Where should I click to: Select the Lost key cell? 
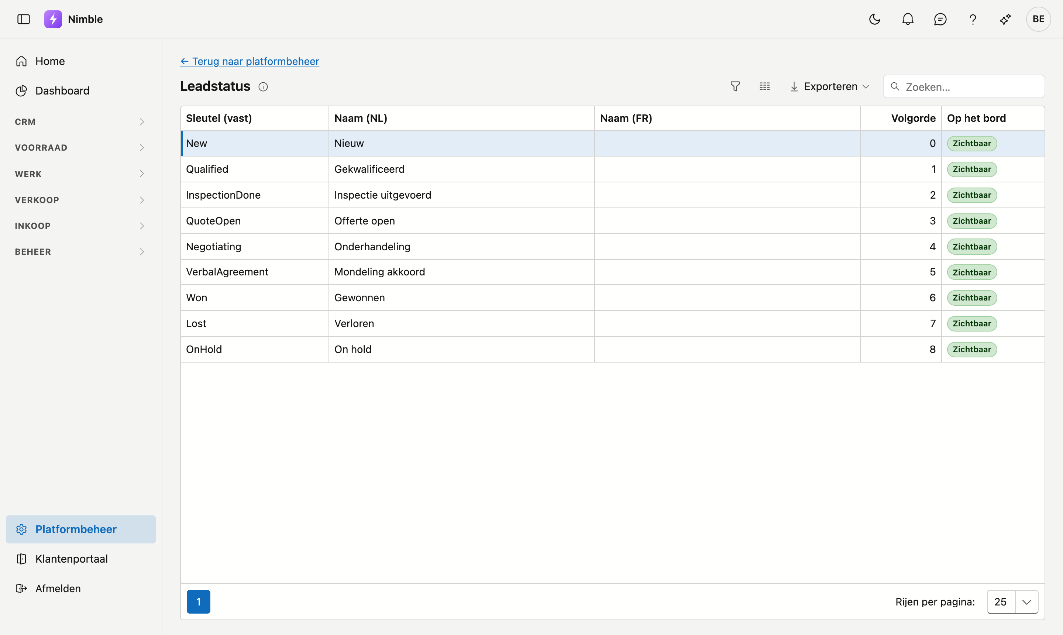pyautogui.click(x=255, y=323)
